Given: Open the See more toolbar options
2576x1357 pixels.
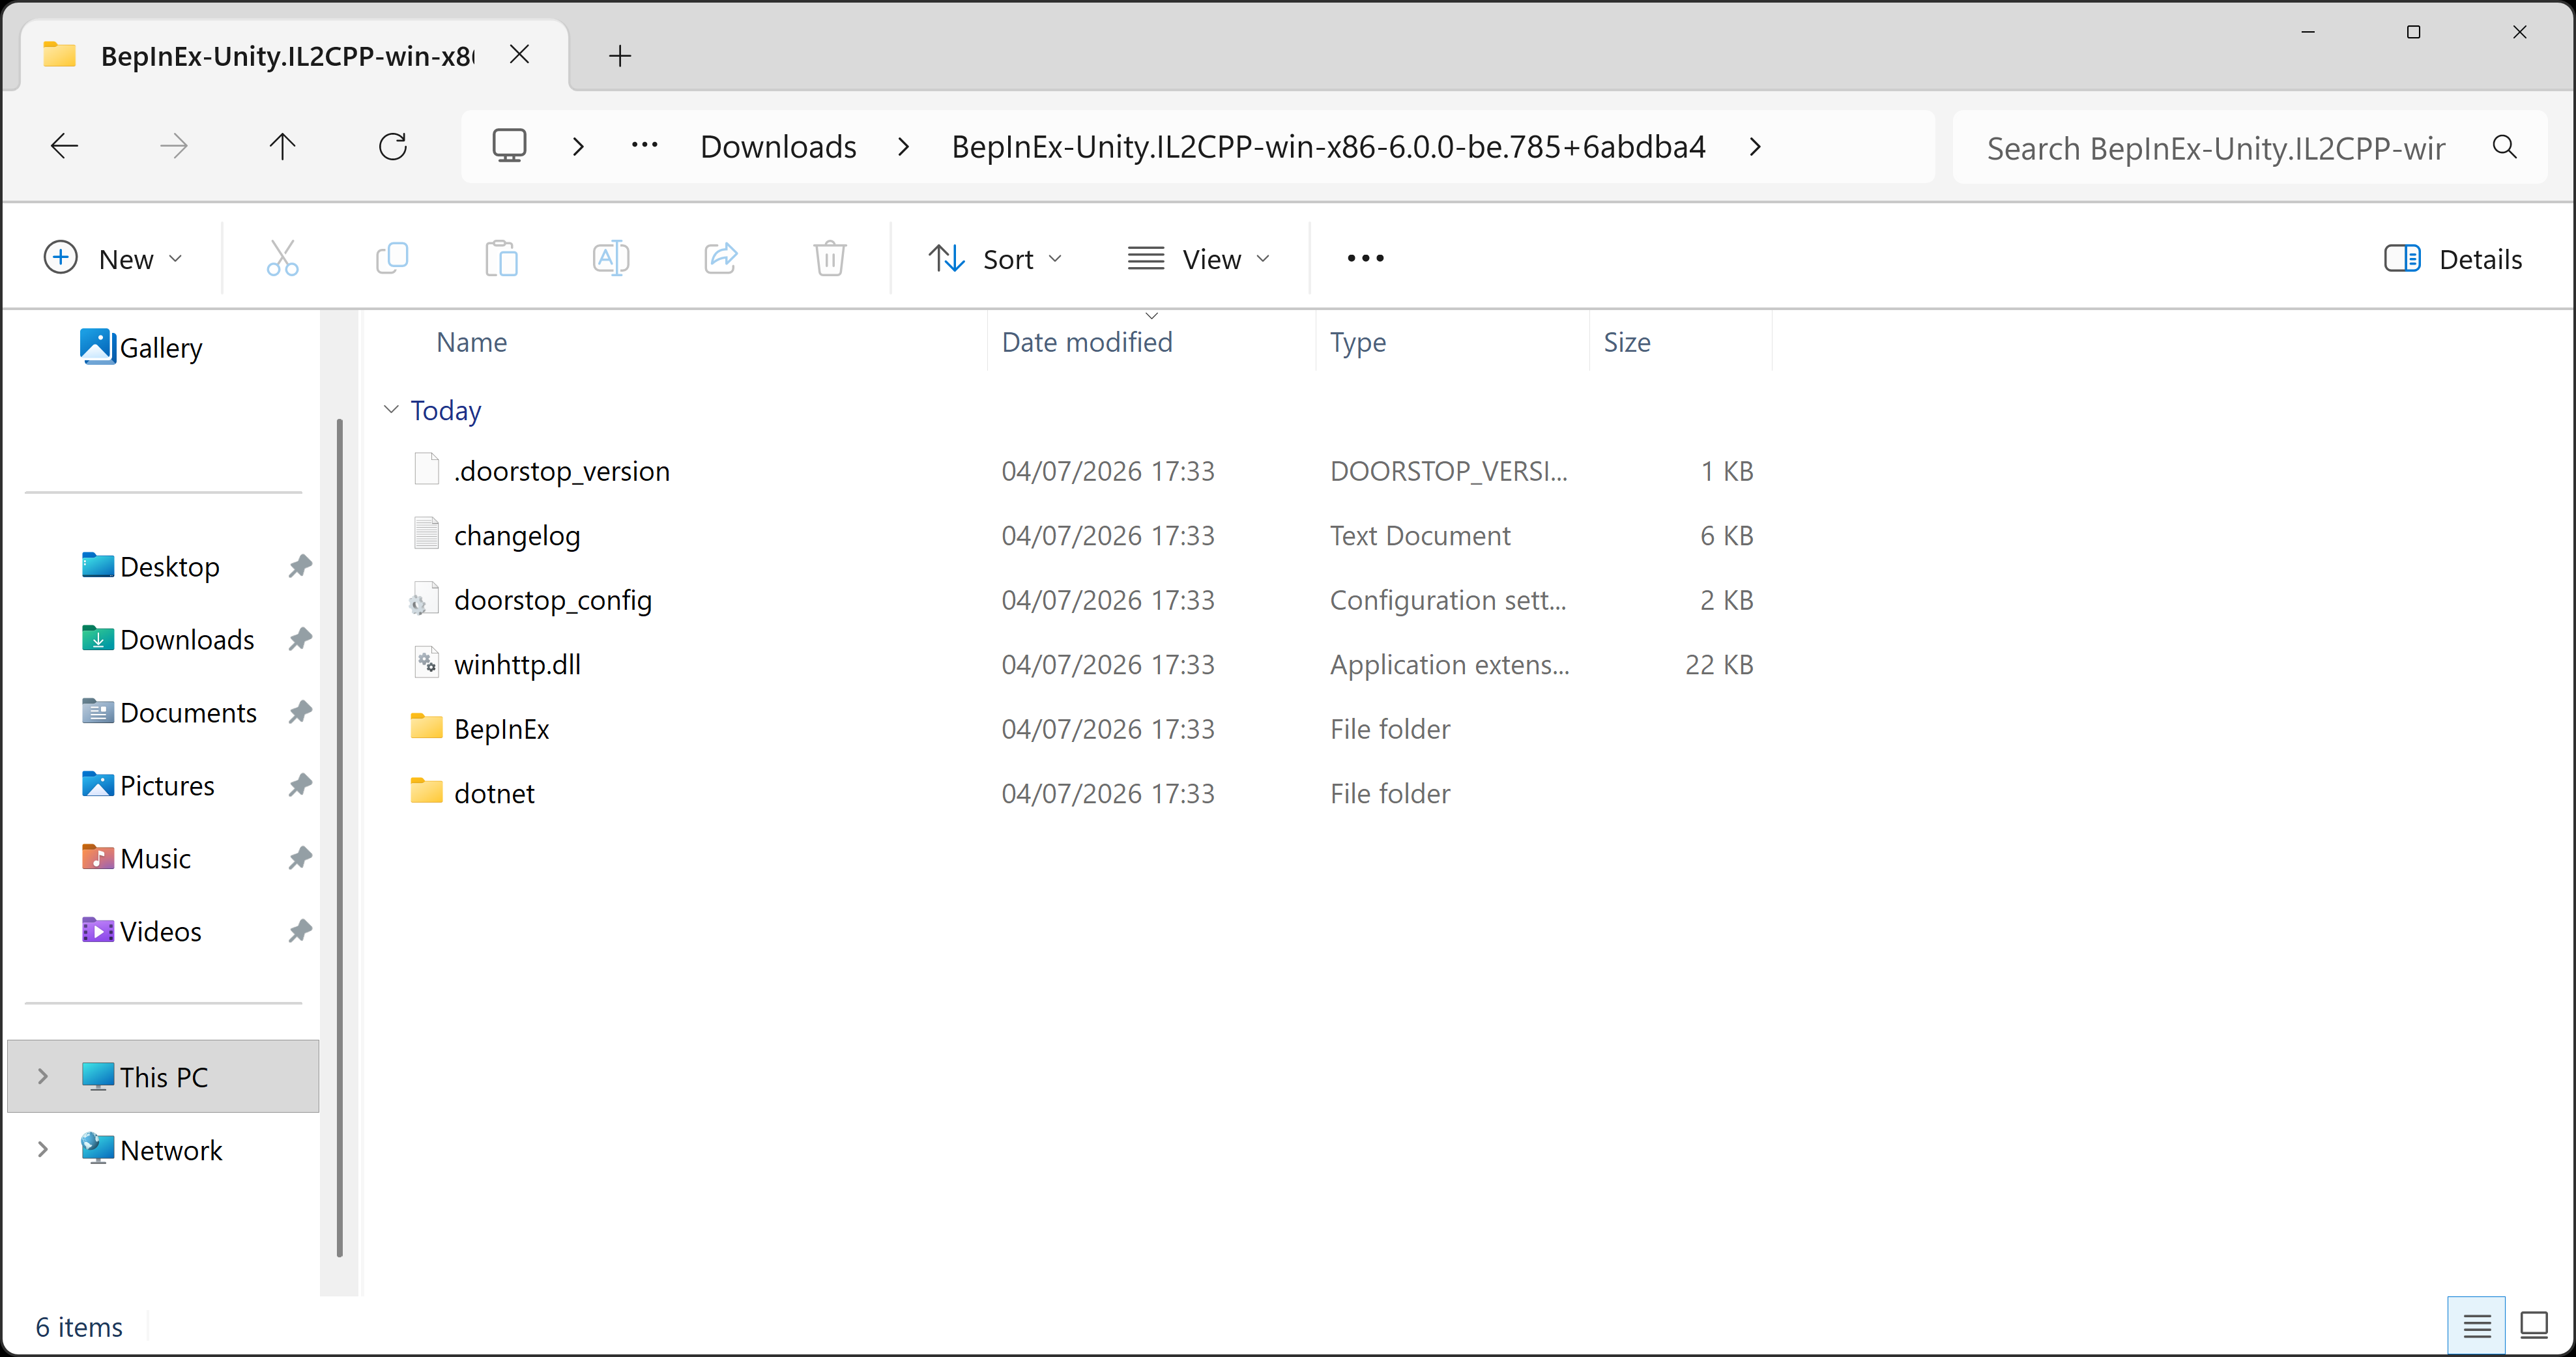Looking at the screenshot, I should pyautogui.click(x=1366, y=258).
